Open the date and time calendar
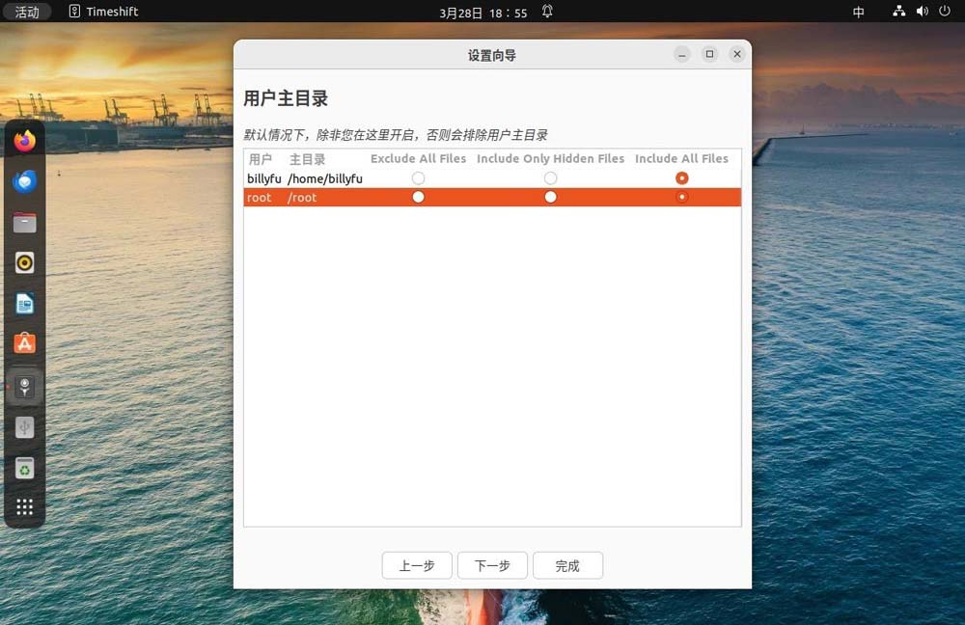 click(x=482, y=12)
